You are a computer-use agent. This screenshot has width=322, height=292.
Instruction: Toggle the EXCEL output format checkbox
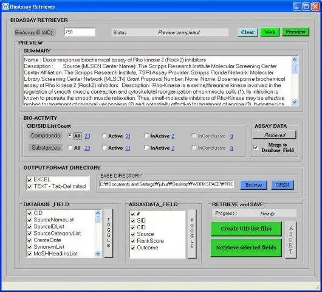pos(30,179)
